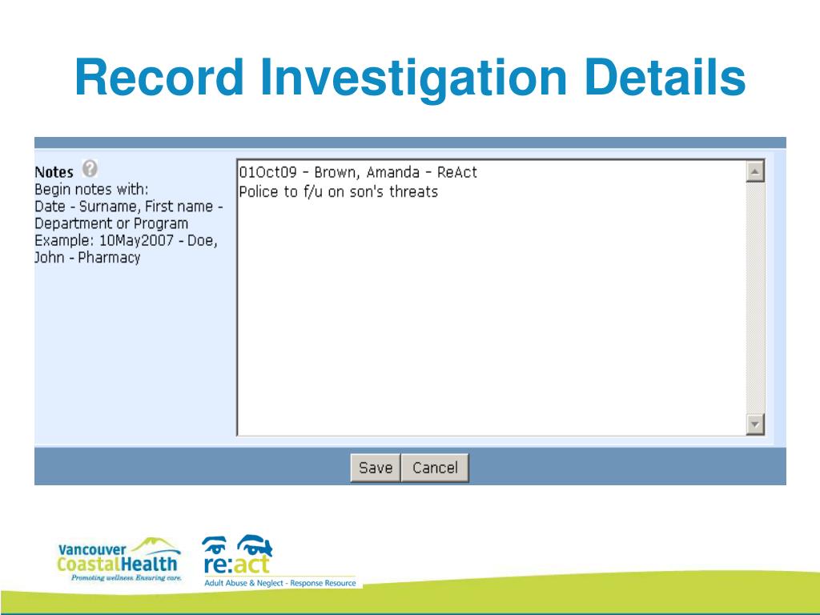Click the line "01Oct09 - Brown, Amanda - ReAct"

pyautogui.click(x=358, y=172)
